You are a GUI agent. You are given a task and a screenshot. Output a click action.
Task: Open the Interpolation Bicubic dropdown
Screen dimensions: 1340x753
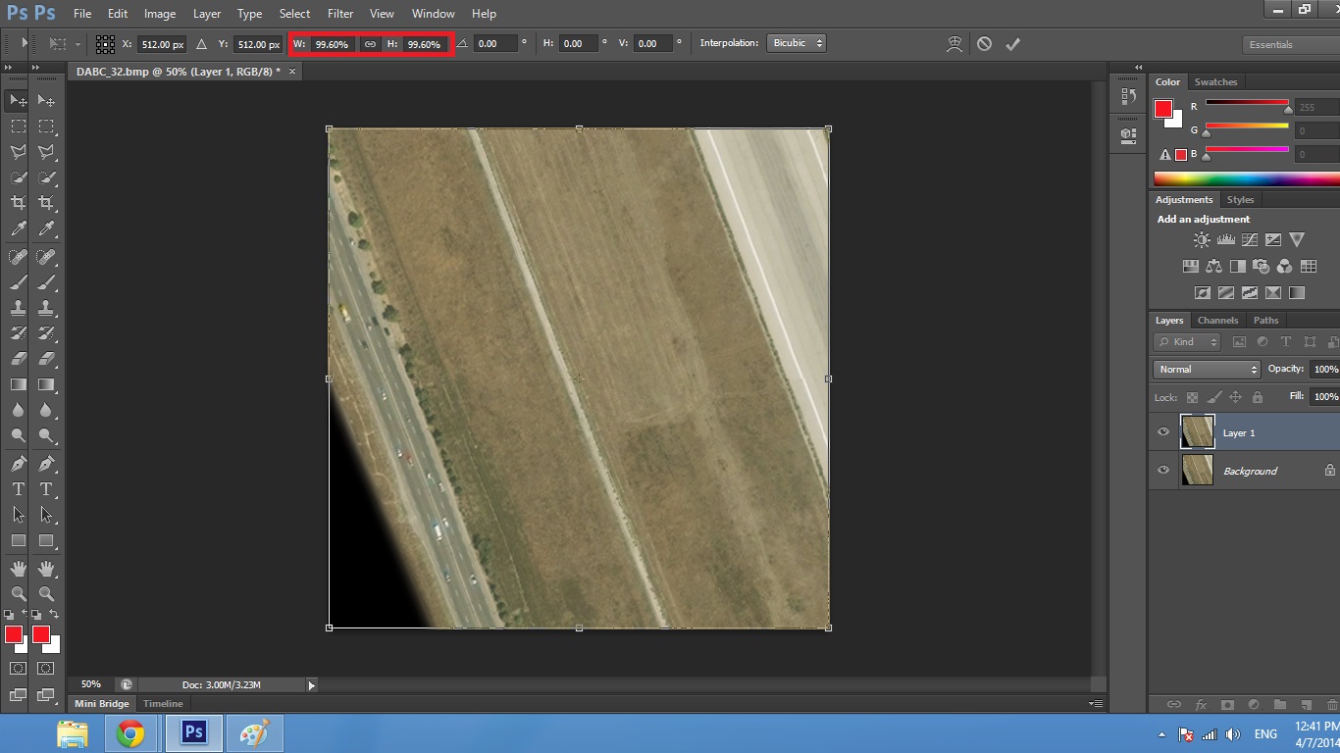(796, 43)
